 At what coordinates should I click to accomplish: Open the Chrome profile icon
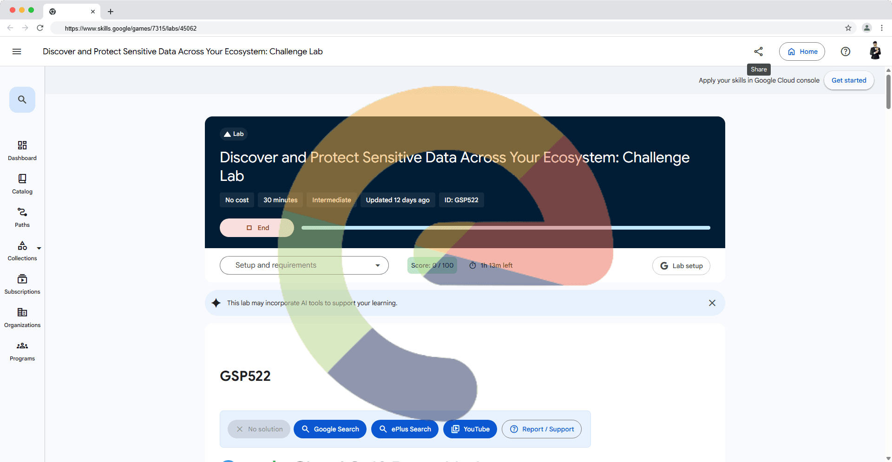tap(867, 28)
